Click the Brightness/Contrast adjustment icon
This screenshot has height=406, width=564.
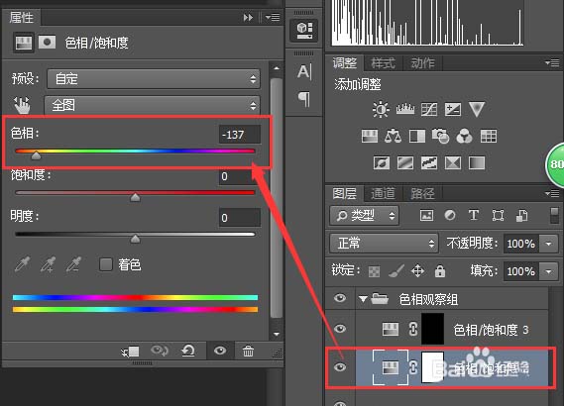[381, 109]
